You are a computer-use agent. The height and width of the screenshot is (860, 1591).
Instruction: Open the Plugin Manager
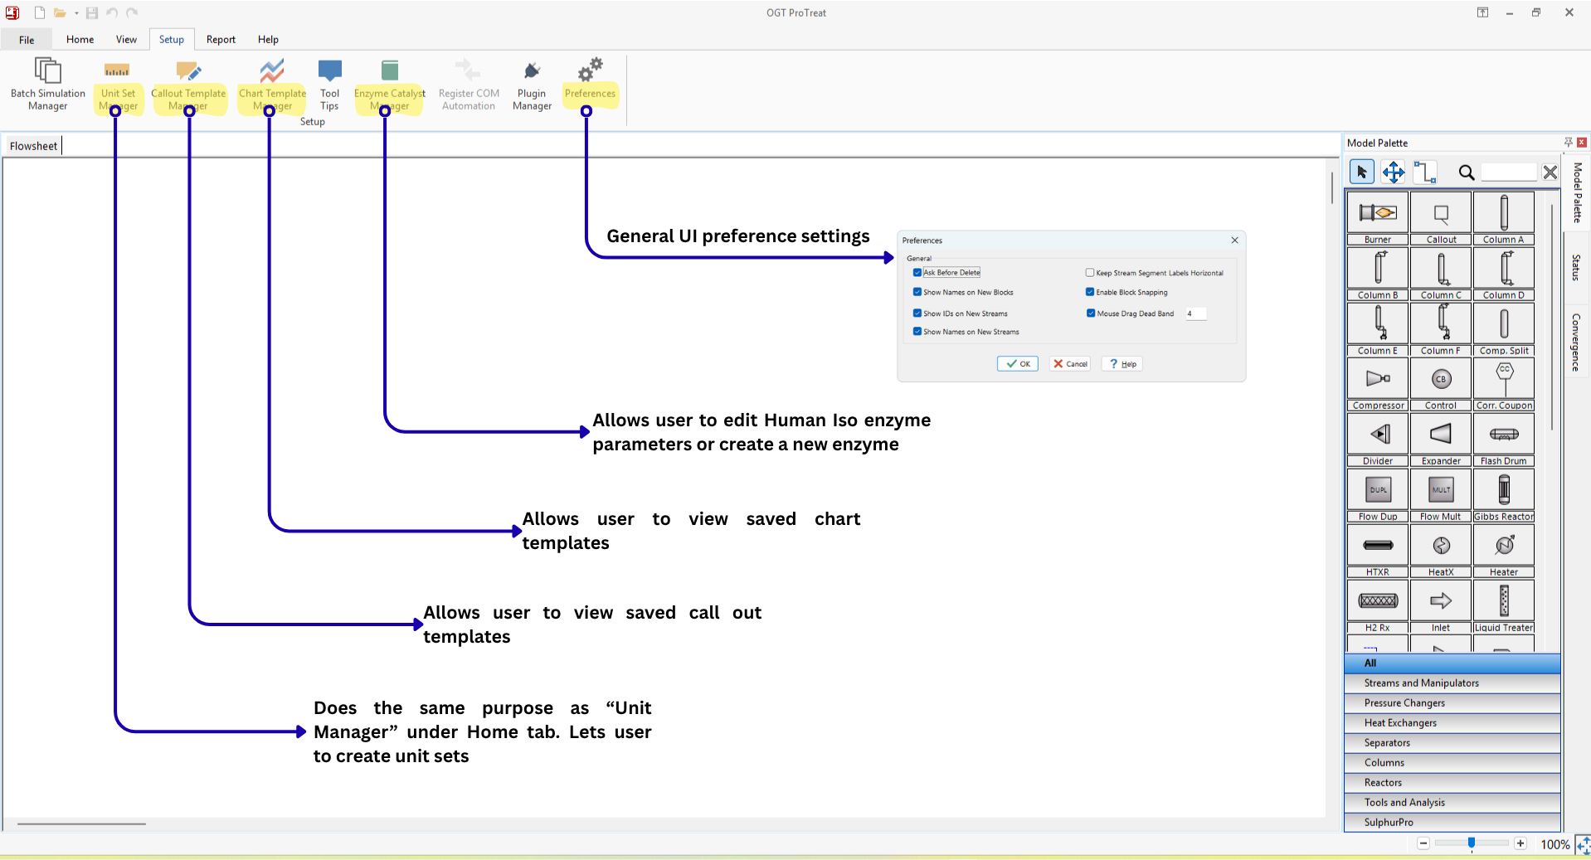pyautogui.click(x=532, y=84)
